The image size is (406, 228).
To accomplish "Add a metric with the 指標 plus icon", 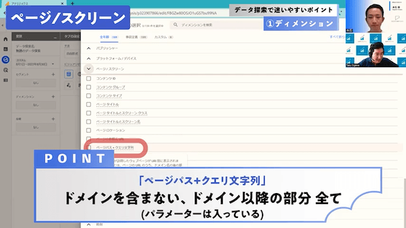I will click(x=53, y=119).
